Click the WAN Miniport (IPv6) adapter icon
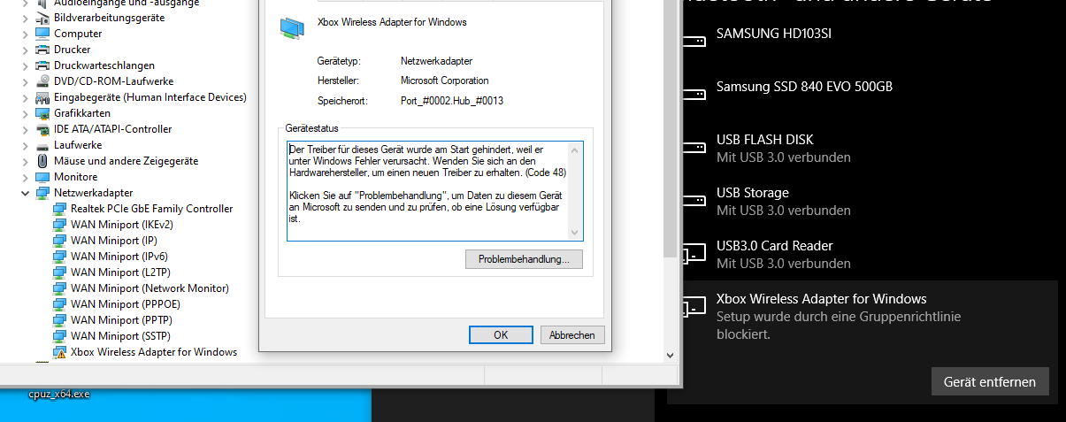 click(59, 257)
